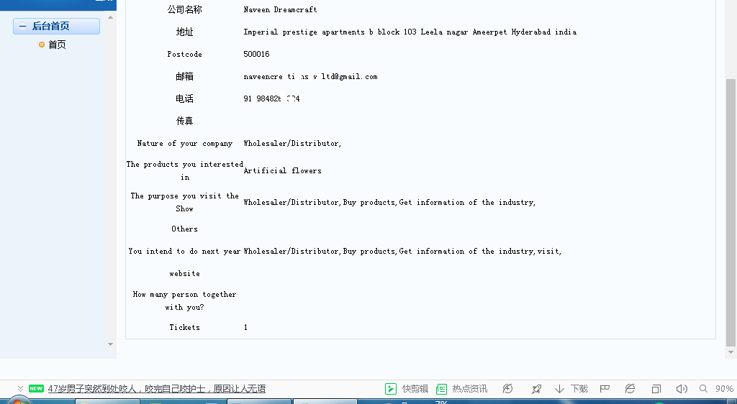Click The purpose you visit the Show label
Viewport: 737px width, 404px height.
click(185, 202)
